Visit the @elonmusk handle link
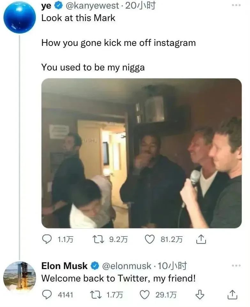Screen dimensions: 250x307 [x=126, y=266]
